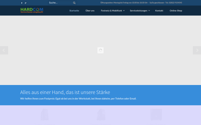201x125 pixels.
Task: Advance to next slide arrow
Action: [x=197, y=50]
